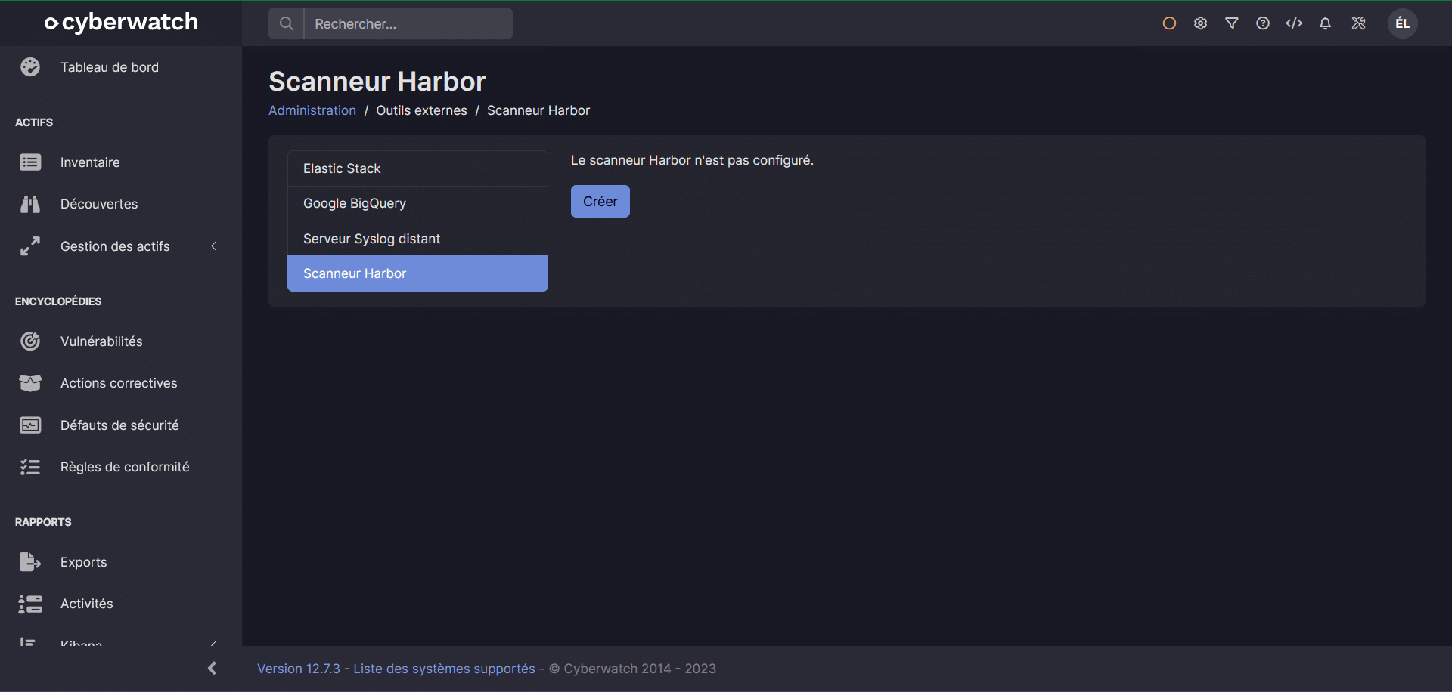Go to Défauts de sécurité
The image size is (1452, 692).
121,425
